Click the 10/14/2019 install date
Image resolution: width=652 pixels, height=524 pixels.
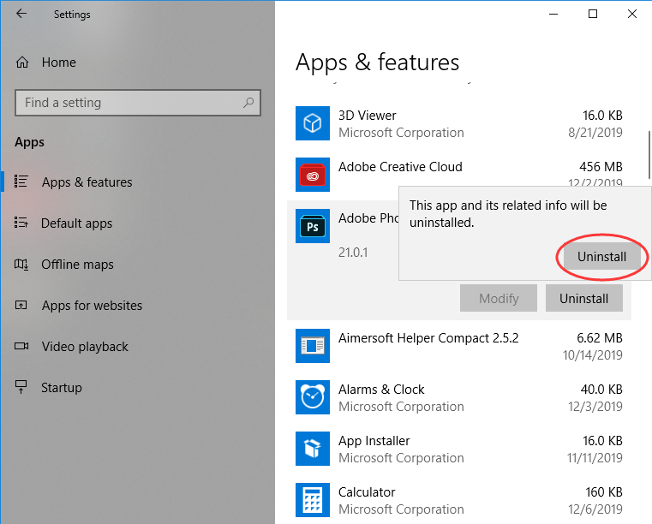click(x=593, y=355)
